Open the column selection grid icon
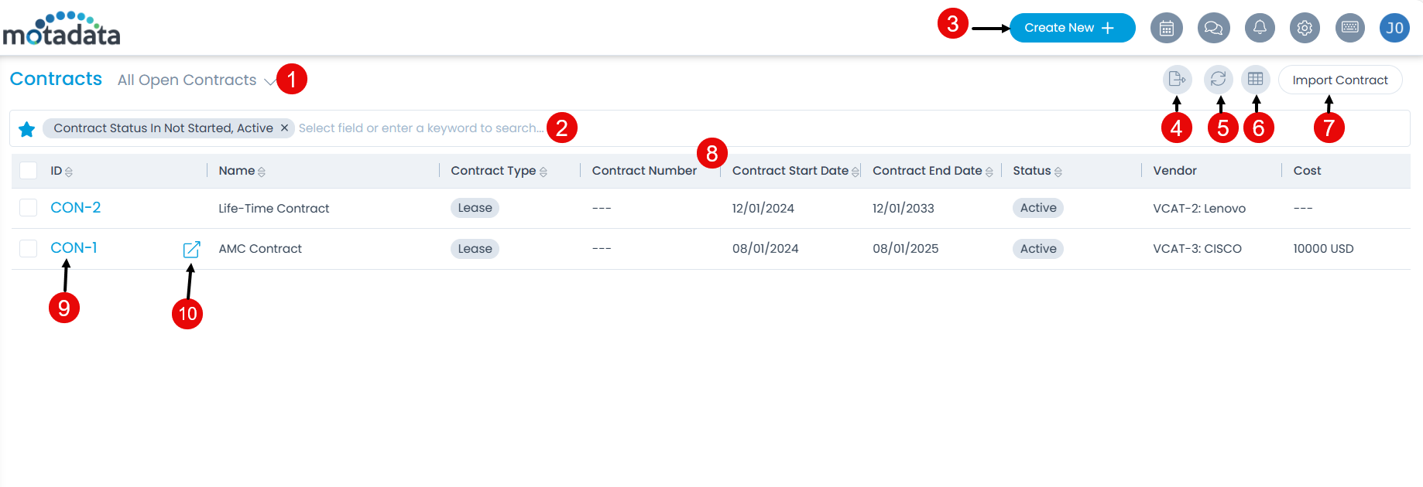1423x487 pixels. click(1256, 79)
